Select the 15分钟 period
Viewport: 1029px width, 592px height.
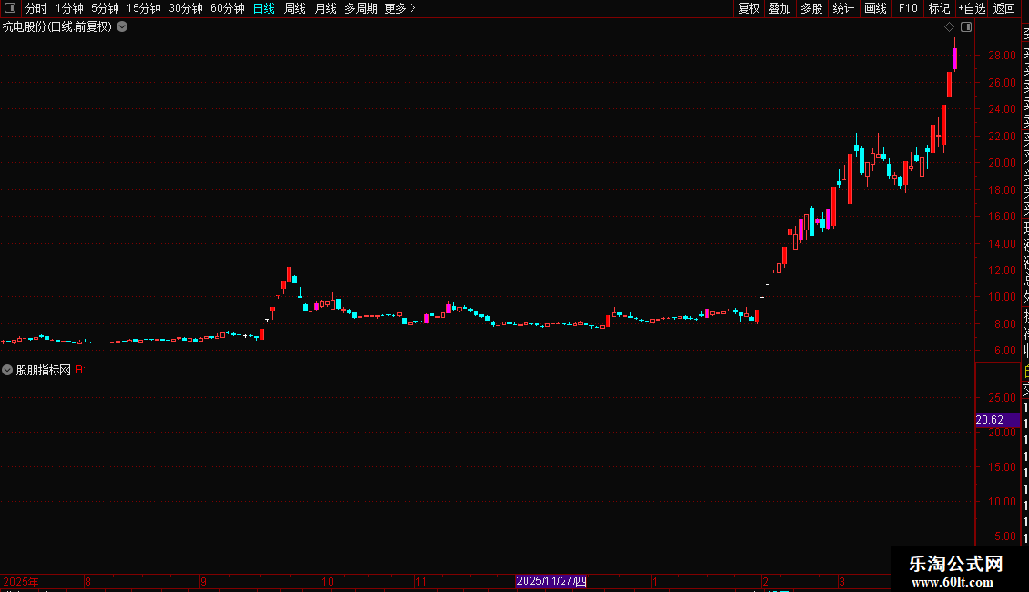pyautogui.click(x=144, y=8)
